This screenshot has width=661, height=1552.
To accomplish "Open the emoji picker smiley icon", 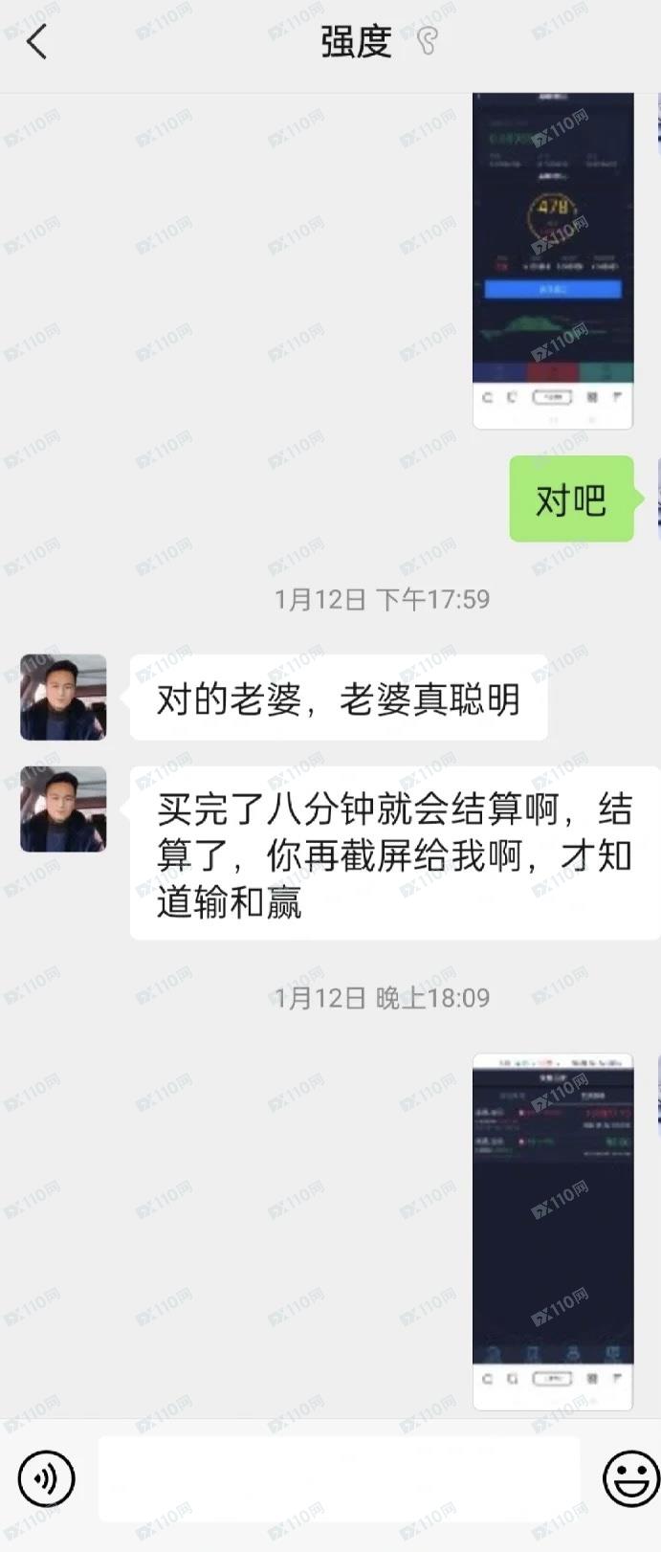I will [x=630, y=1478].
